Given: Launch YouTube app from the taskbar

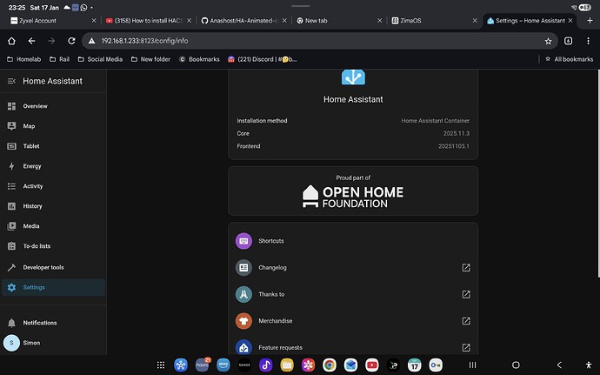Looking at the screenshot, I should (x=372, y=365).
